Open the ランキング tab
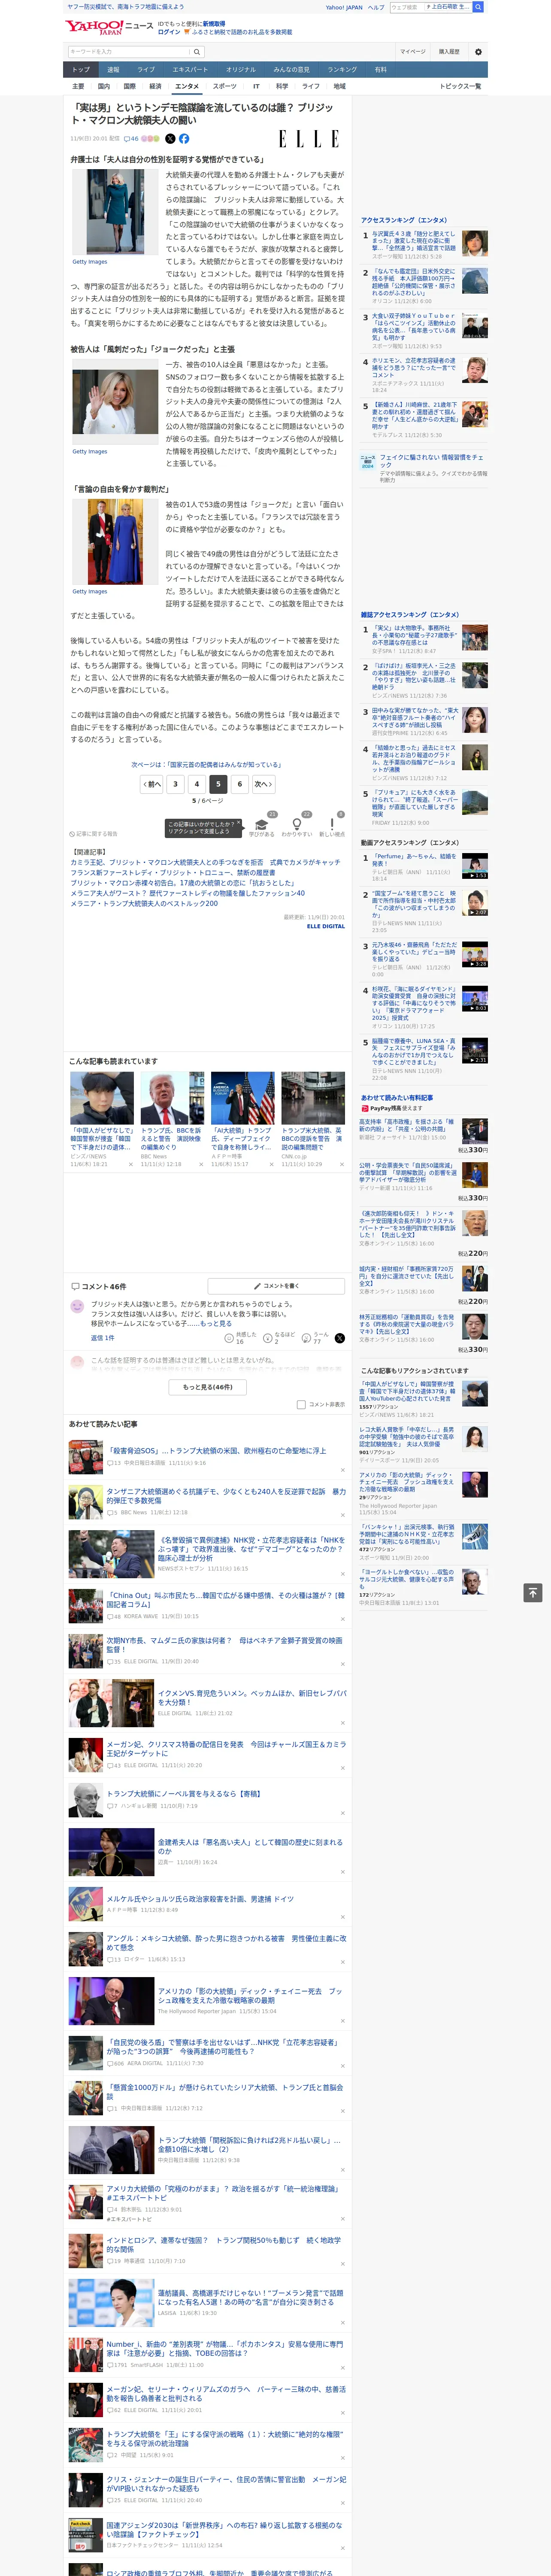Screen dimensions: 551x2576 tap(342, 70)
